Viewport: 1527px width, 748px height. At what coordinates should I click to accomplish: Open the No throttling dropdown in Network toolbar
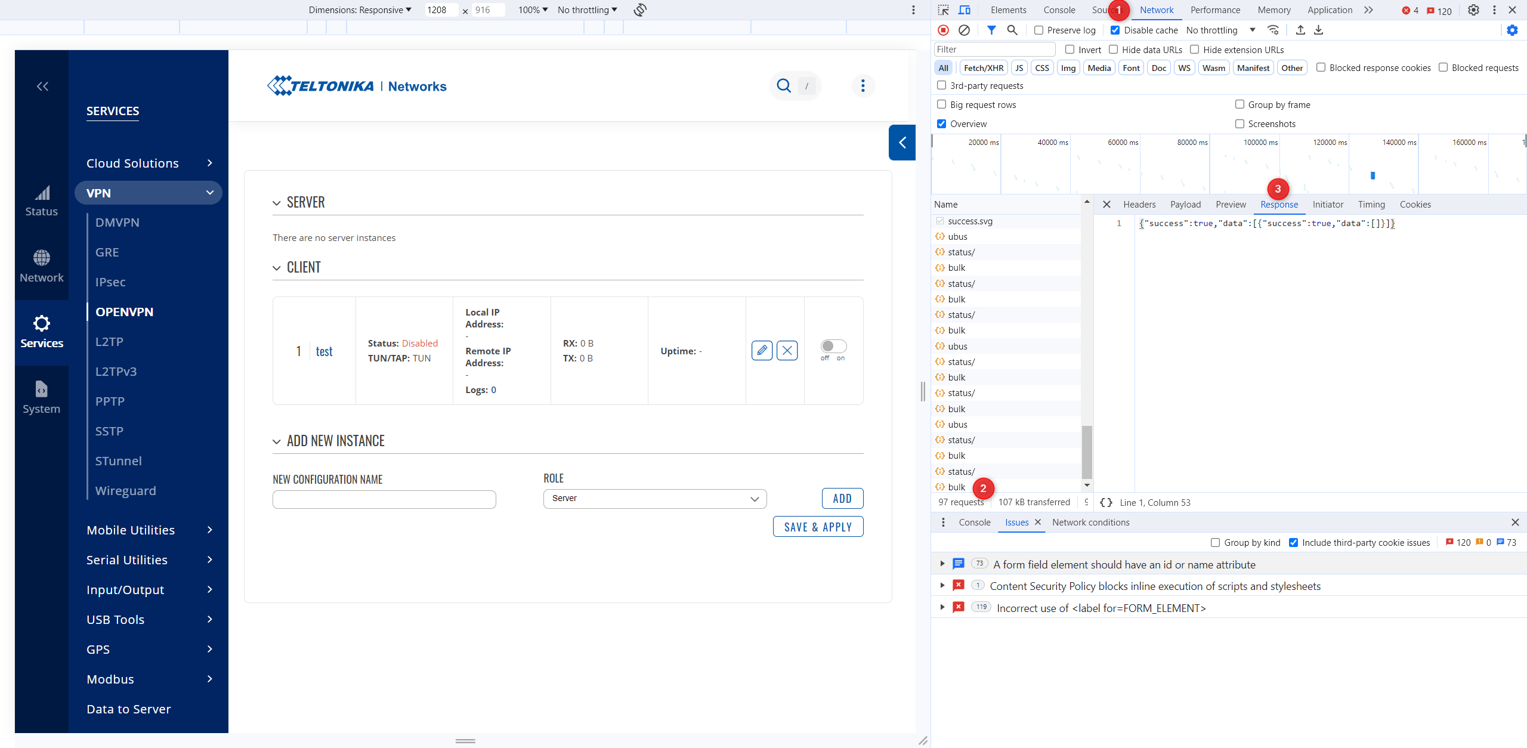click(x=1220, y=30)
